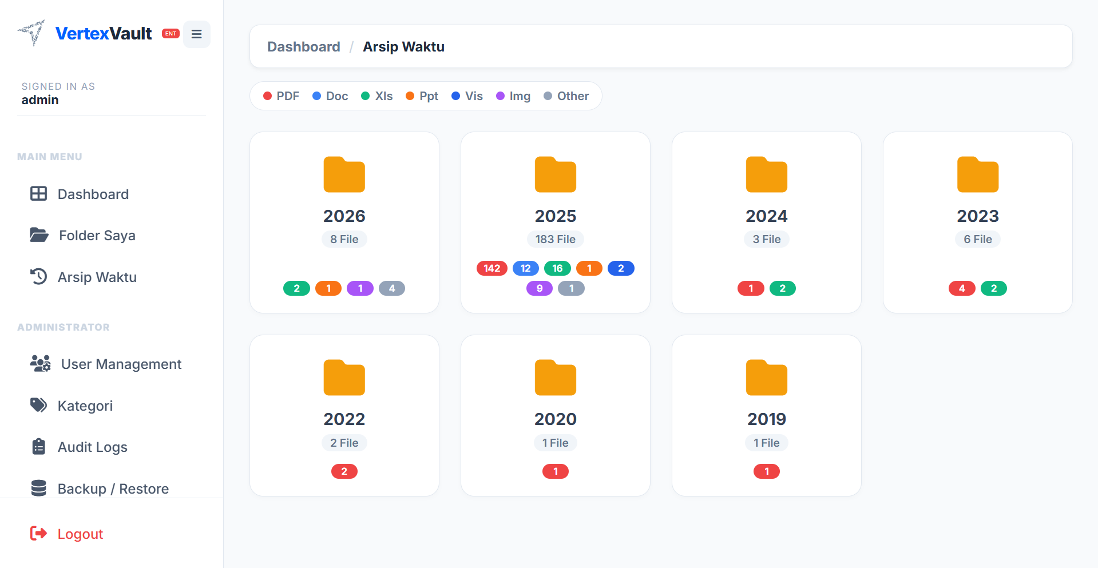Click the 2024 year title
Viewport: 1098px width, 568px height.
pyautogui.click(x=767, y=216)
